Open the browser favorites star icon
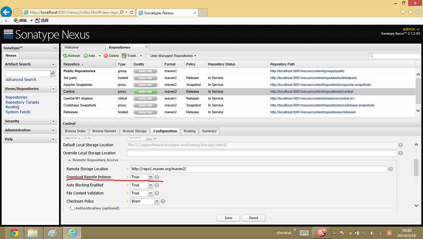Screen dimensions: 423x239 point(410,12)
